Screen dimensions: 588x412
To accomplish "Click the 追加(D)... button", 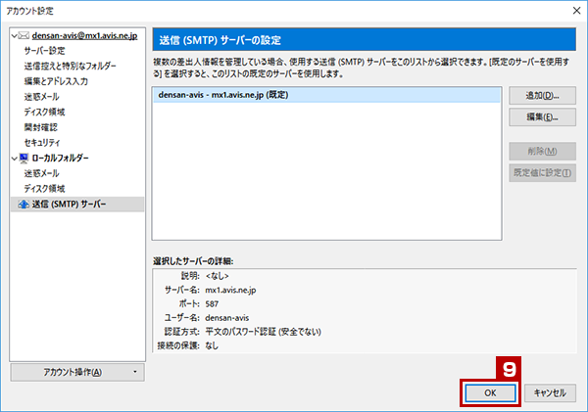I will [x=542, y=96].
